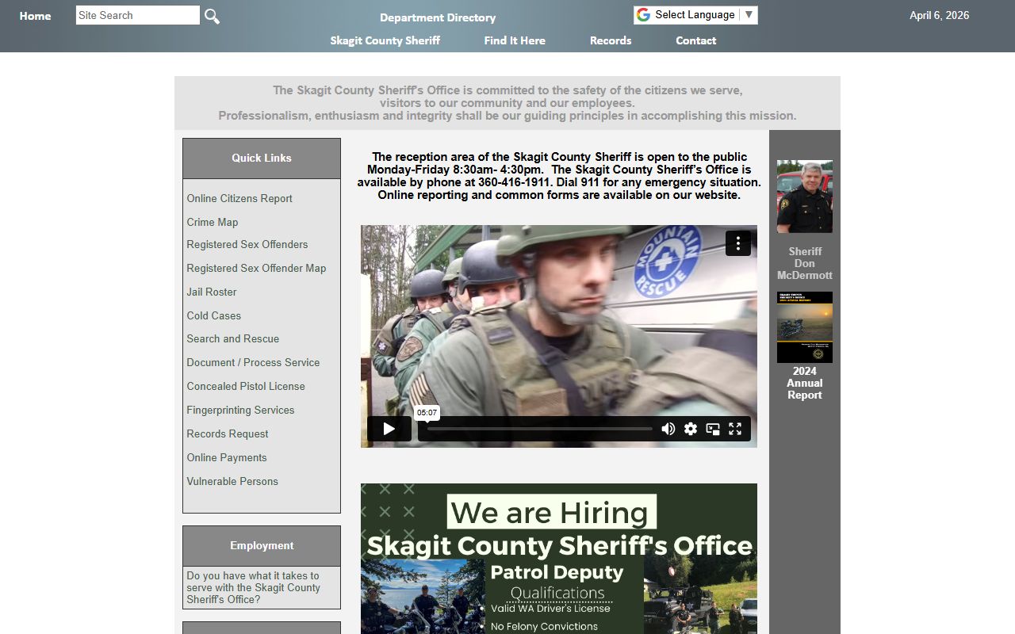
Task: Open the Department Directory link
Action: coord(438,17)
